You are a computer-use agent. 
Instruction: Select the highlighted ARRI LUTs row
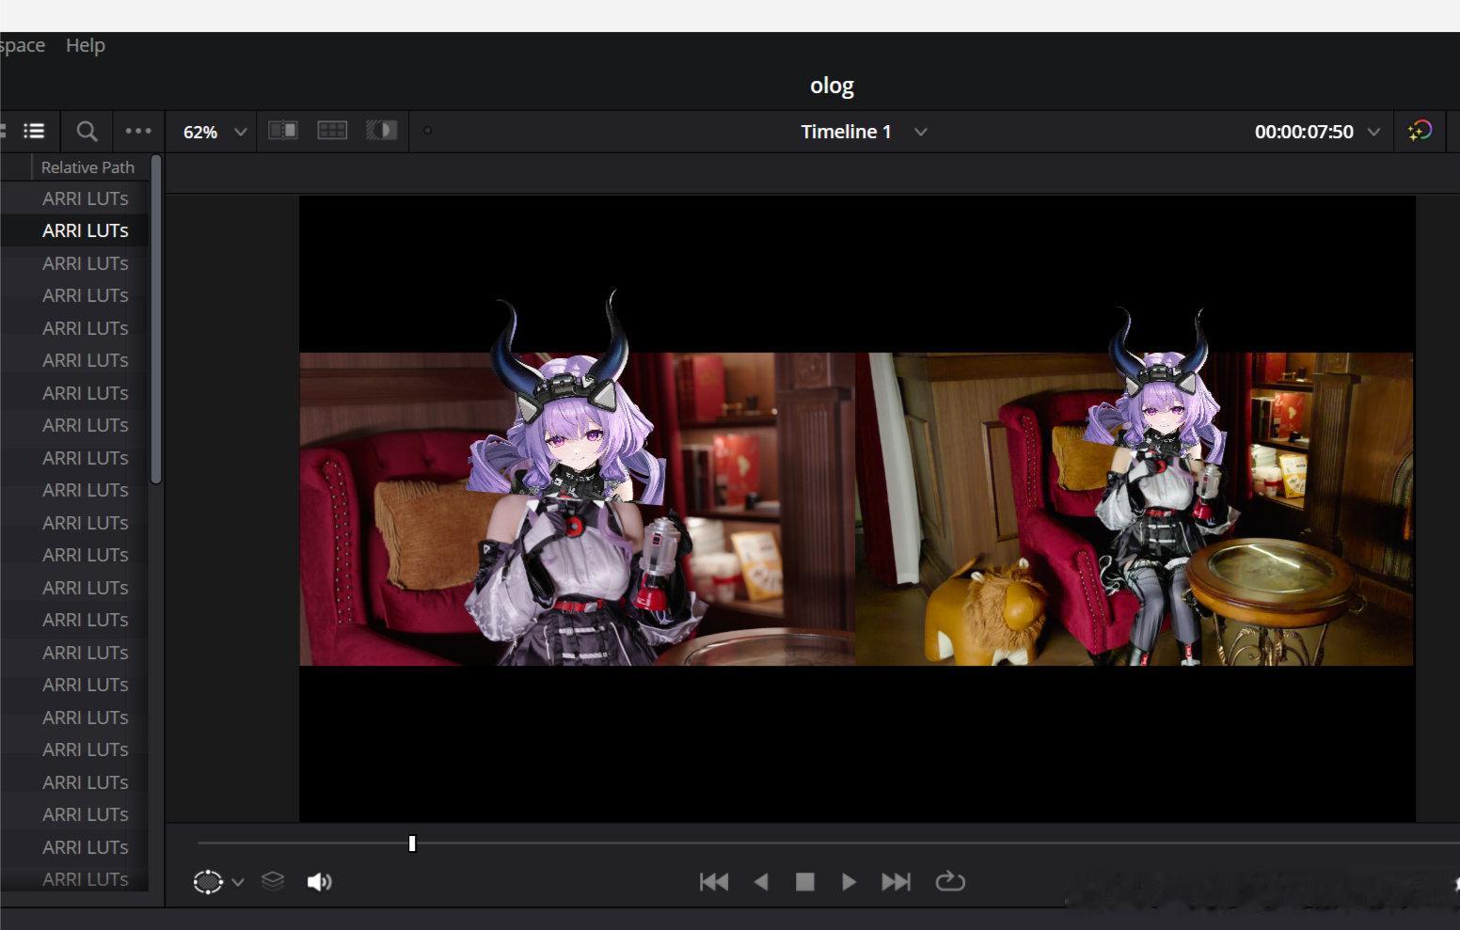pos(74,230)
